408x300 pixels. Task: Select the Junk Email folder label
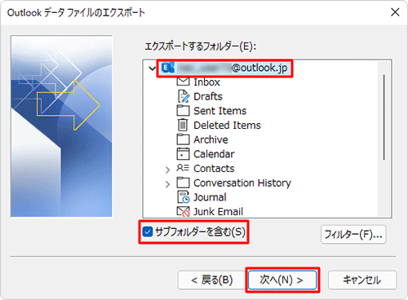(x=218, y=212)
